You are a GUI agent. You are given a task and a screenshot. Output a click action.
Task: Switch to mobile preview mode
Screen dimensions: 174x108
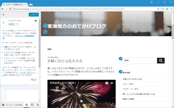(38, 105)
